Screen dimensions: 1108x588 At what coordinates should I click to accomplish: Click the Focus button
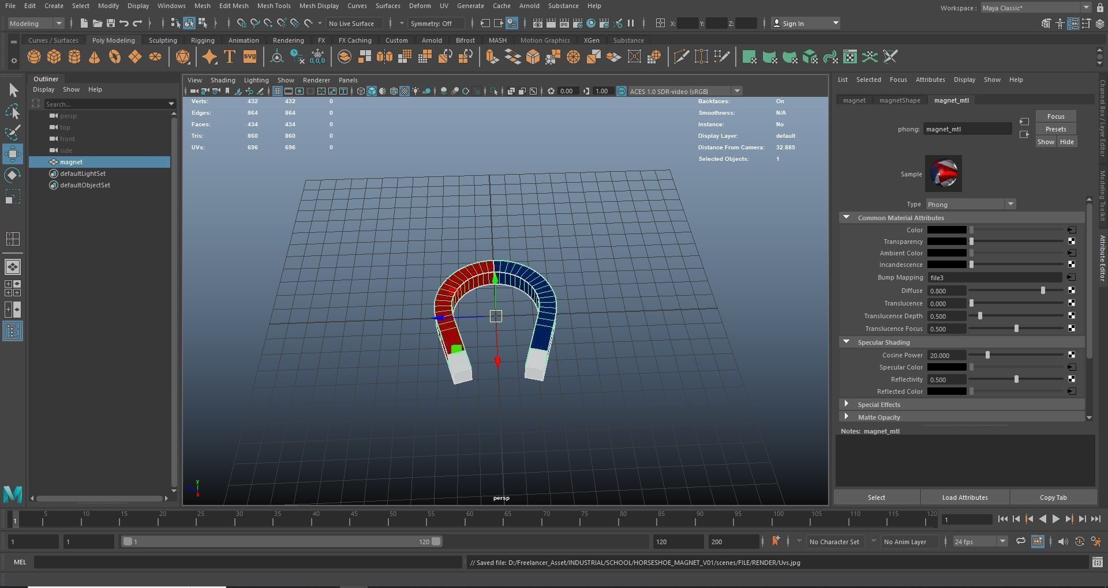1055,116
